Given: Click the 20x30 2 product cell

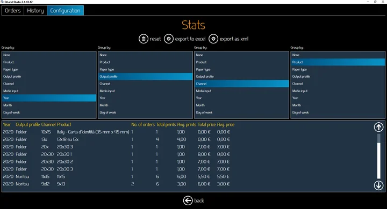Looking at the screenshot, I should point(64,162).
